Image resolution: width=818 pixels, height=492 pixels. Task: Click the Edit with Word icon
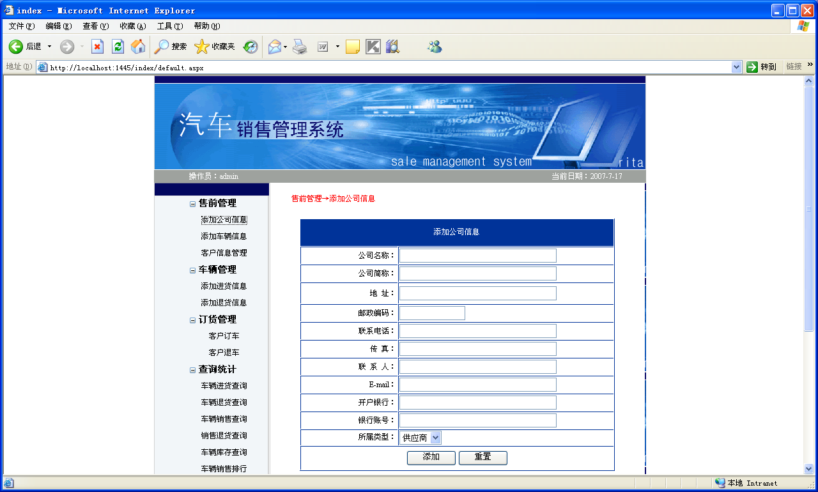point(323,47)
